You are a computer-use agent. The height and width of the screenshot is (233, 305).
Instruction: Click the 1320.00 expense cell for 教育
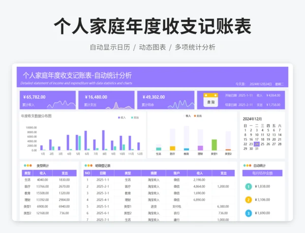[x=64, y=193]
